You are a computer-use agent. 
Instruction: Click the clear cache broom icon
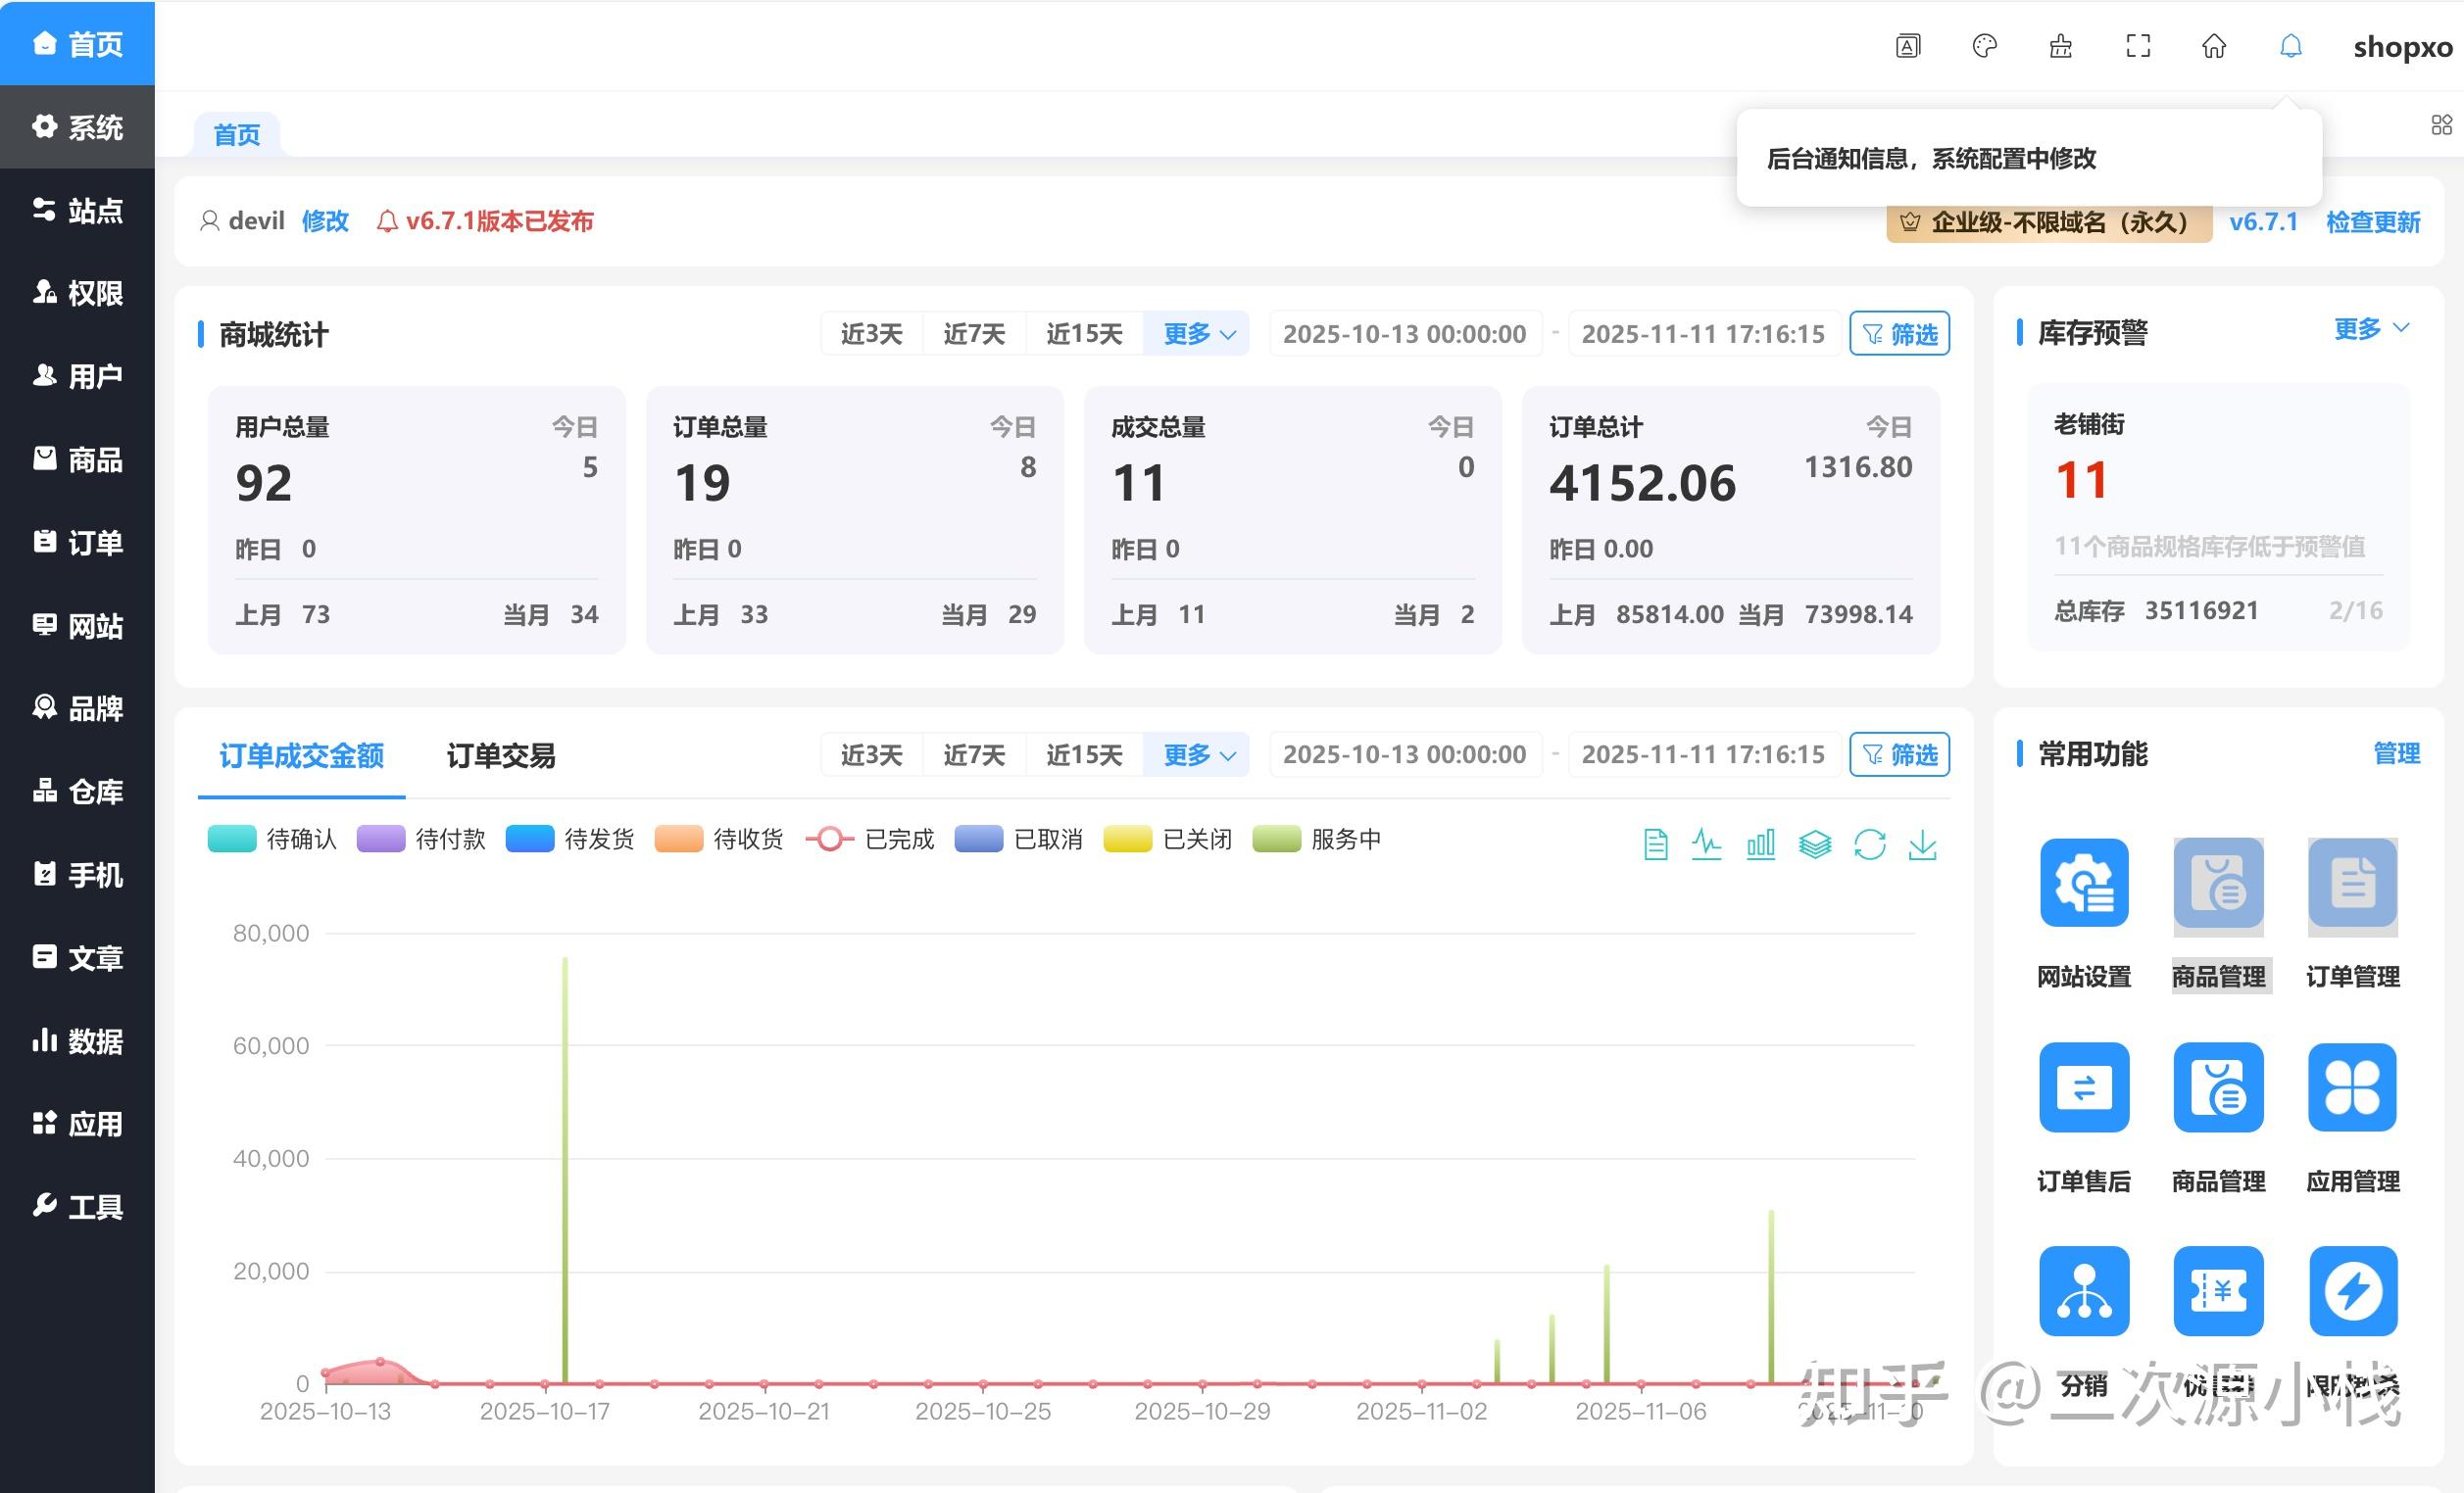point(2061,46)
